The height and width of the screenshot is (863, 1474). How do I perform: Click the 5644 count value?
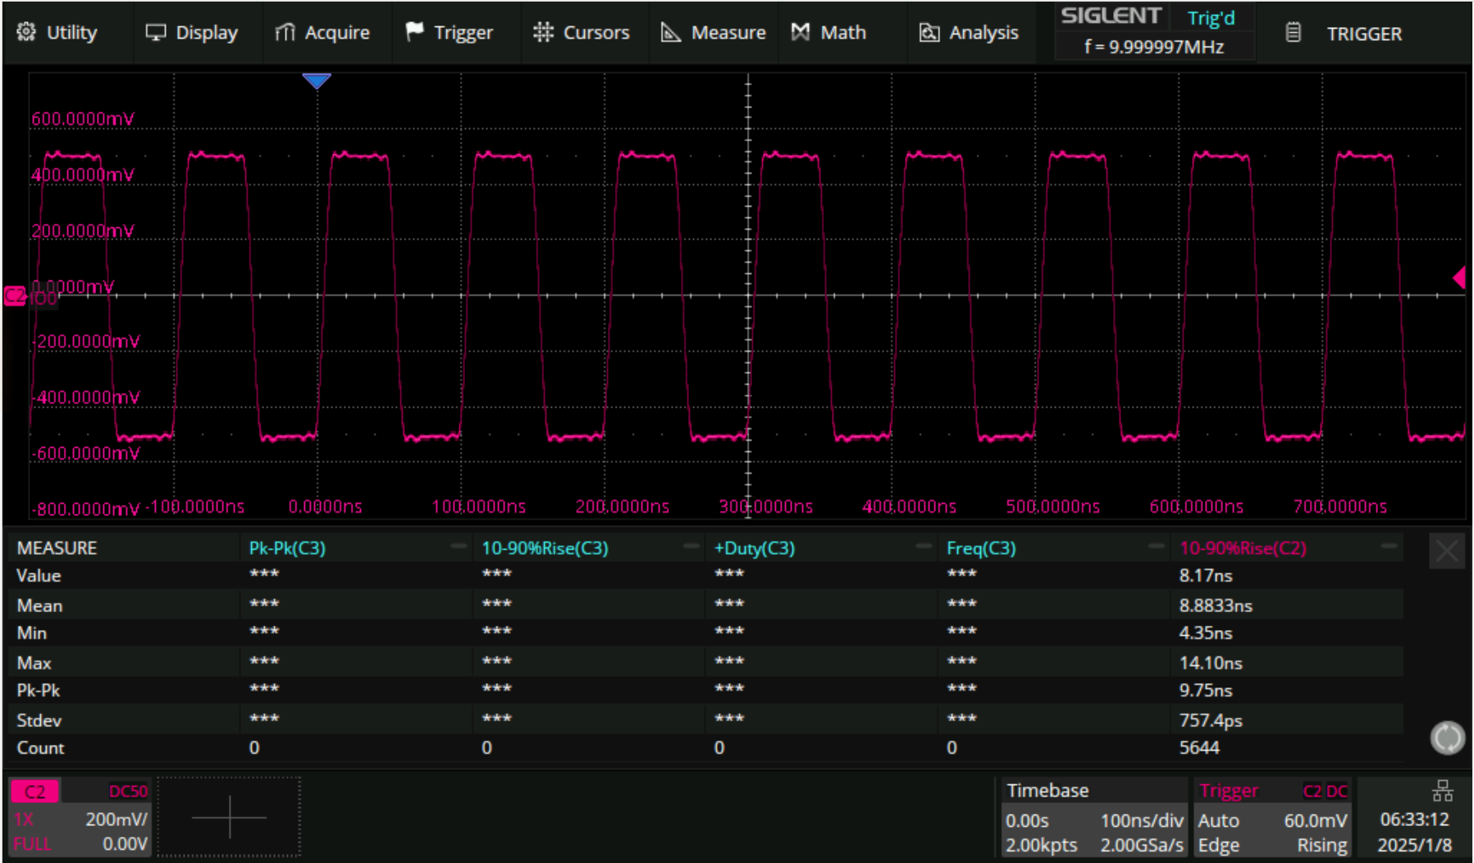coord(1199,748)
